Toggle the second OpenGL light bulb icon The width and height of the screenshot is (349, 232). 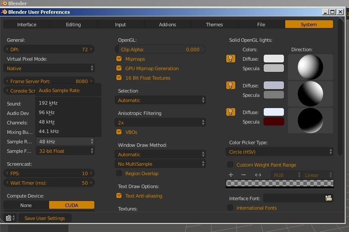pos(231,86)
